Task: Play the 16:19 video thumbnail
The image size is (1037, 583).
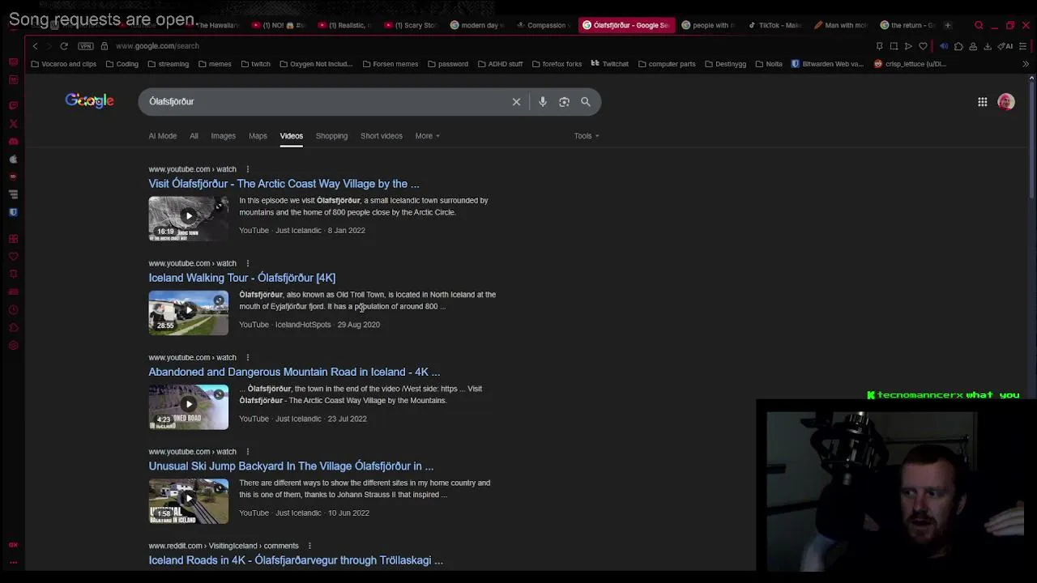Action: pyautogui.click(x=188, y=219)
